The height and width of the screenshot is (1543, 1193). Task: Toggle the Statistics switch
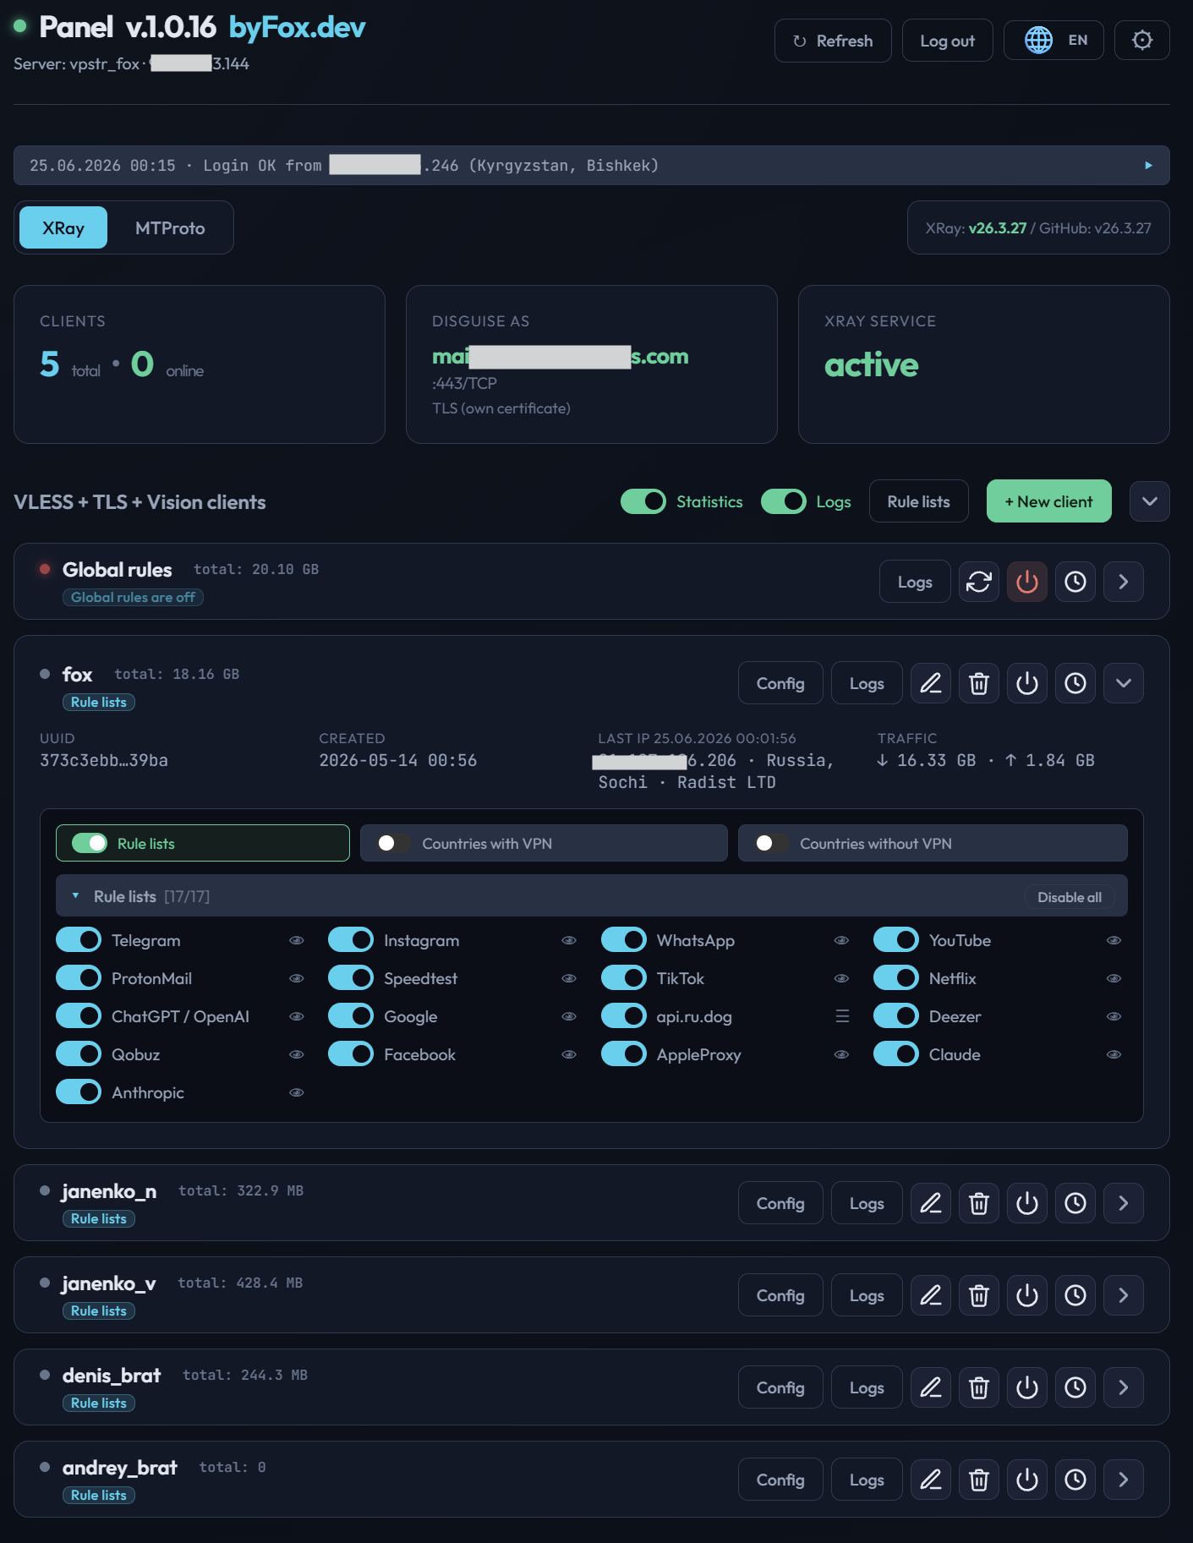[x=643, y=501]
